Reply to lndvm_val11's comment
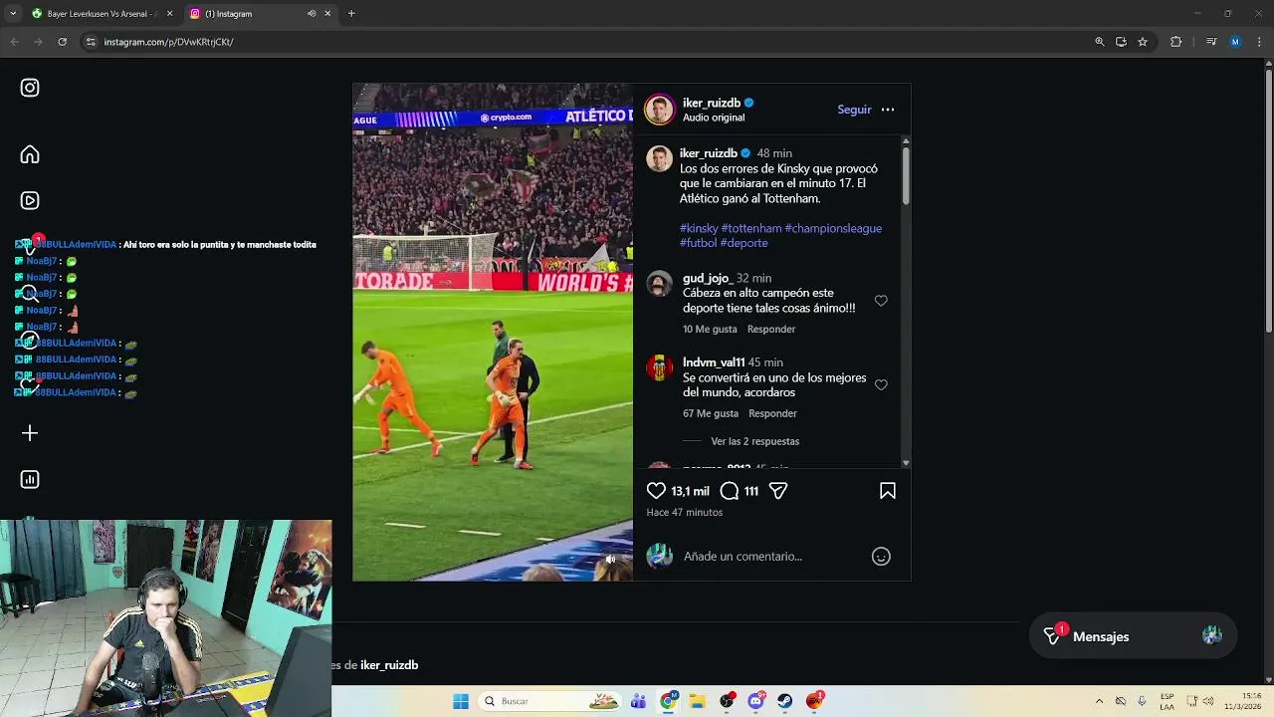 772,413
